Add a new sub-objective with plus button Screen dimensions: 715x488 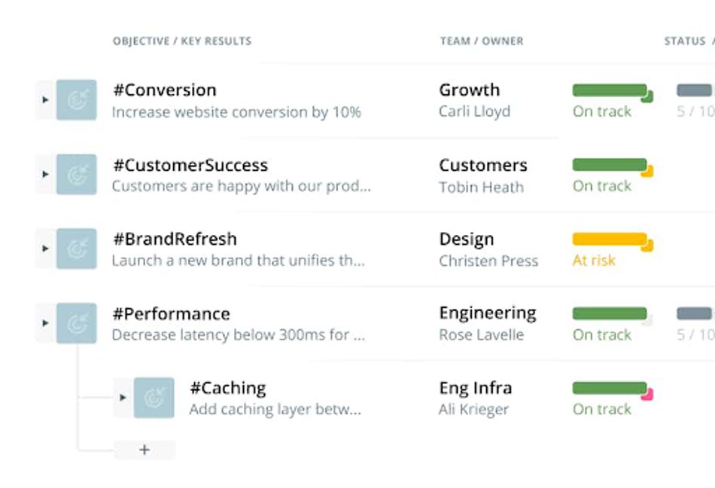point(145,450)
